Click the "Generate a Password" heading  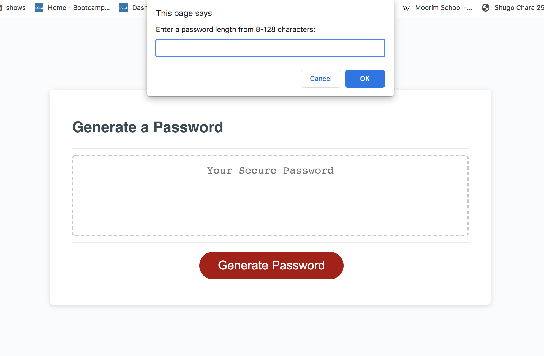click(x=148, y=127)
